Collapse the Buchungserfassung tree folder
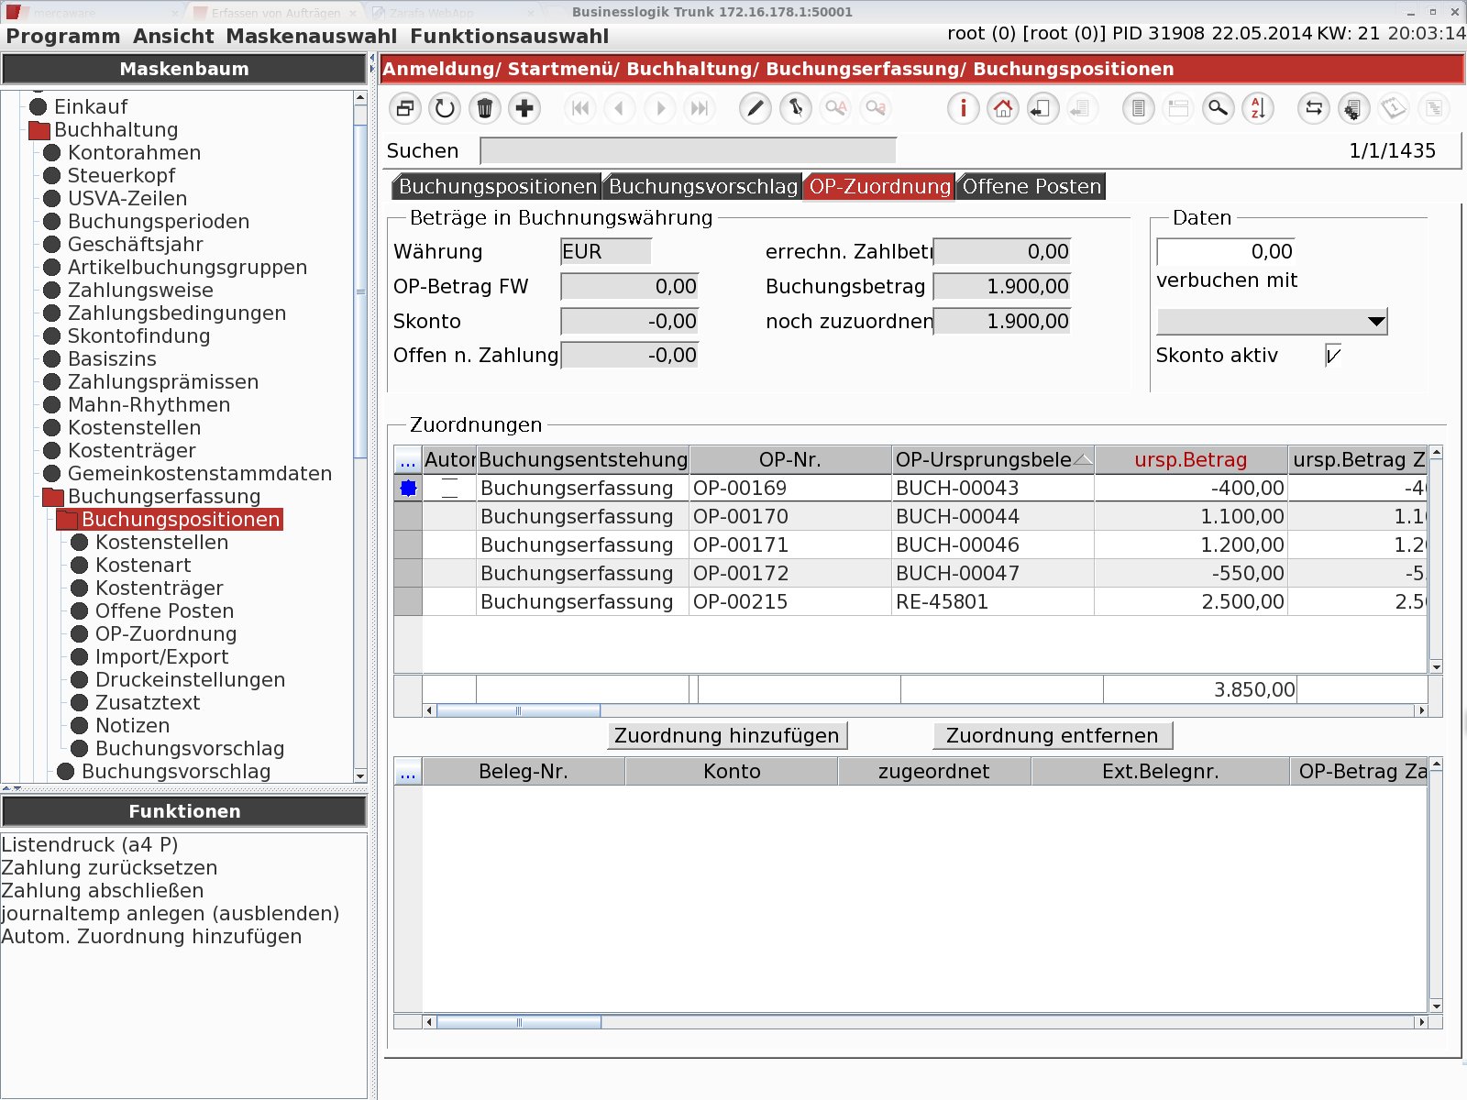 tap(52, 498)
